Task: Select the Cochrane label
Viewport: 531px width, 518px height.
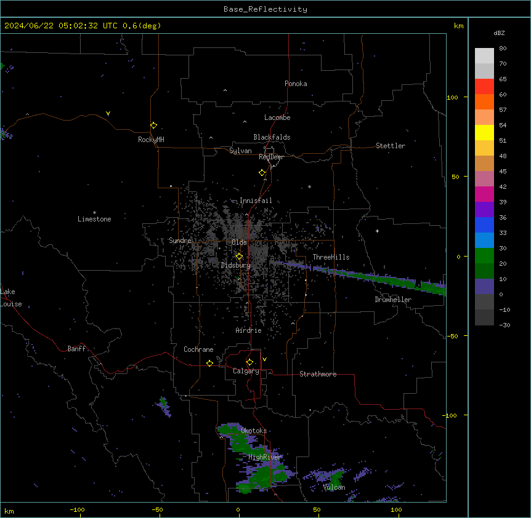Action: pyautogui.click(x=198, y=349)
